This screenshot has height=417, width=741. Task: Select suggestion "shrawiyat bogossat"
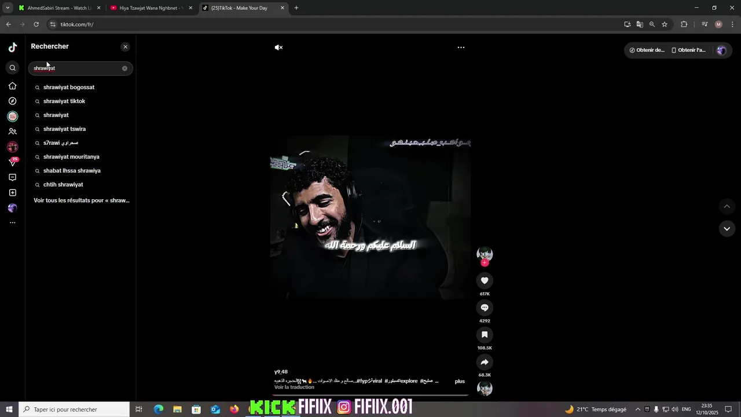tap(68, 87)
